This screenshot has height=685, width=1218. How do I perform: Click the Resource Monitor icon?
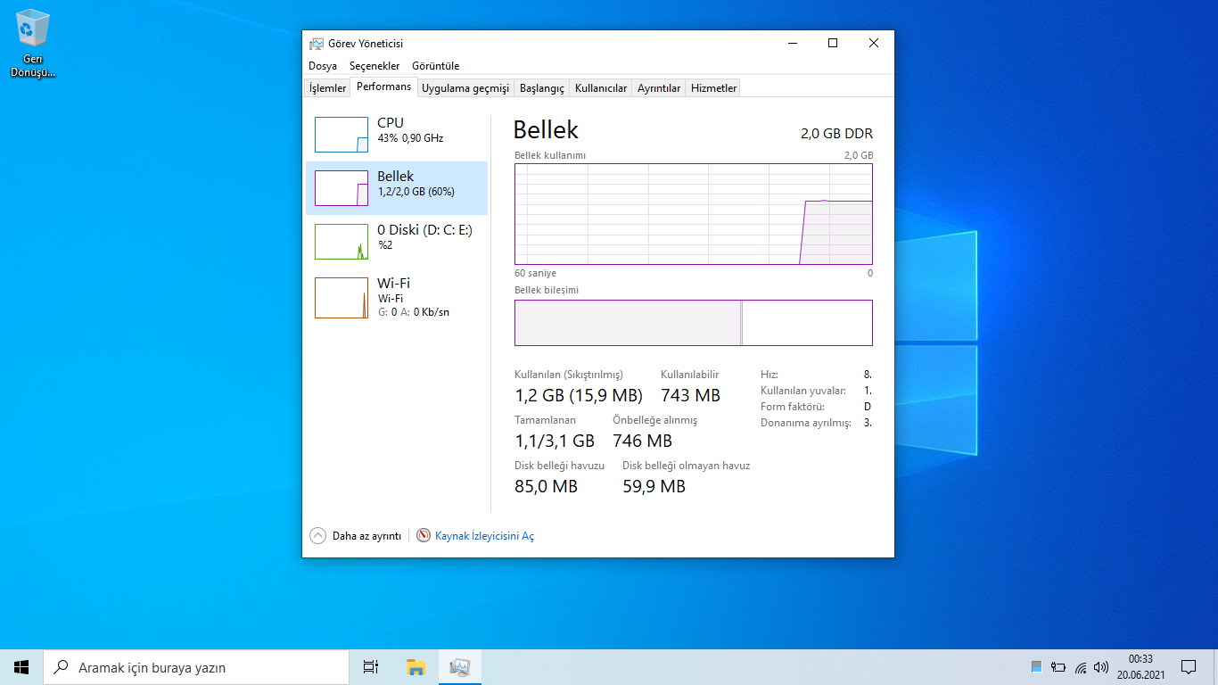click(x=424, y=536)
